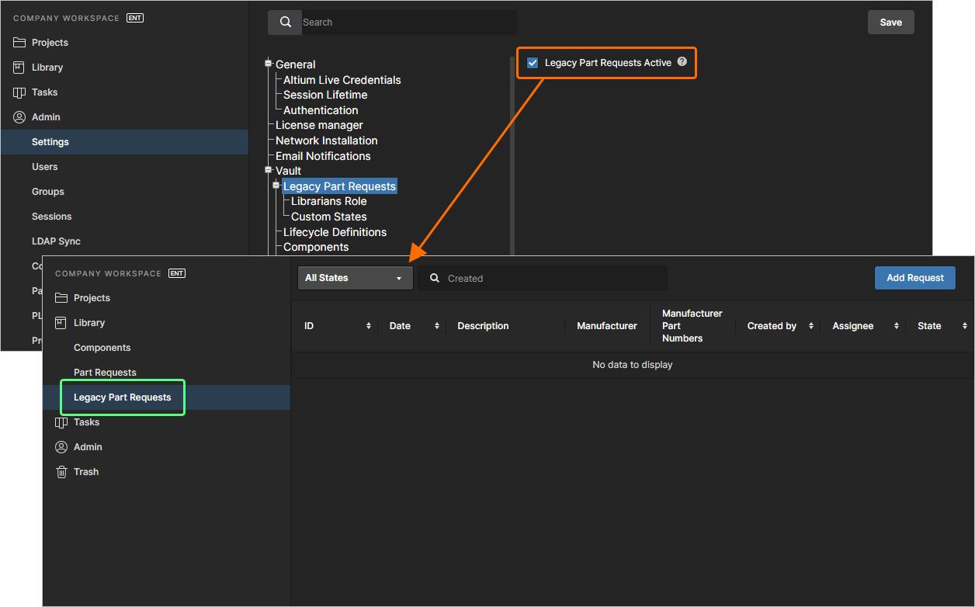Collapse the Vault tree node
The height and width of the screenshot is (607, 975).
click(x=269, y=170)
